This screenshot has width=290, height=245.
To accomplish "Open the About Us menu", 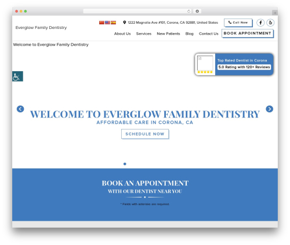I will [x=122, y=34].
